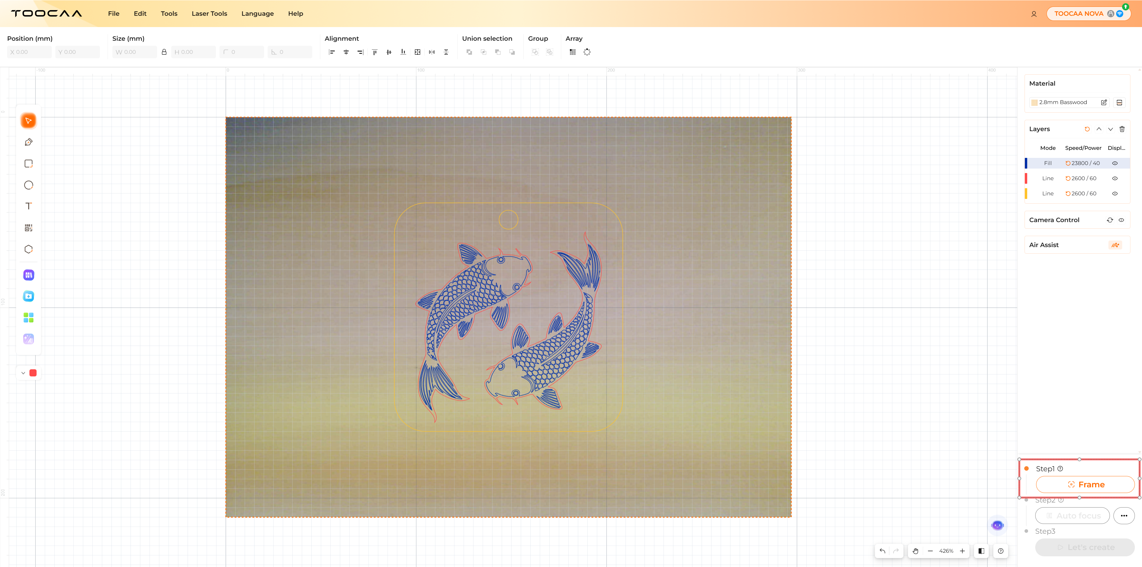Open Auto focus more options button
The height and width of the screenshot is (567, 1142).
(x=1124, y=516)
